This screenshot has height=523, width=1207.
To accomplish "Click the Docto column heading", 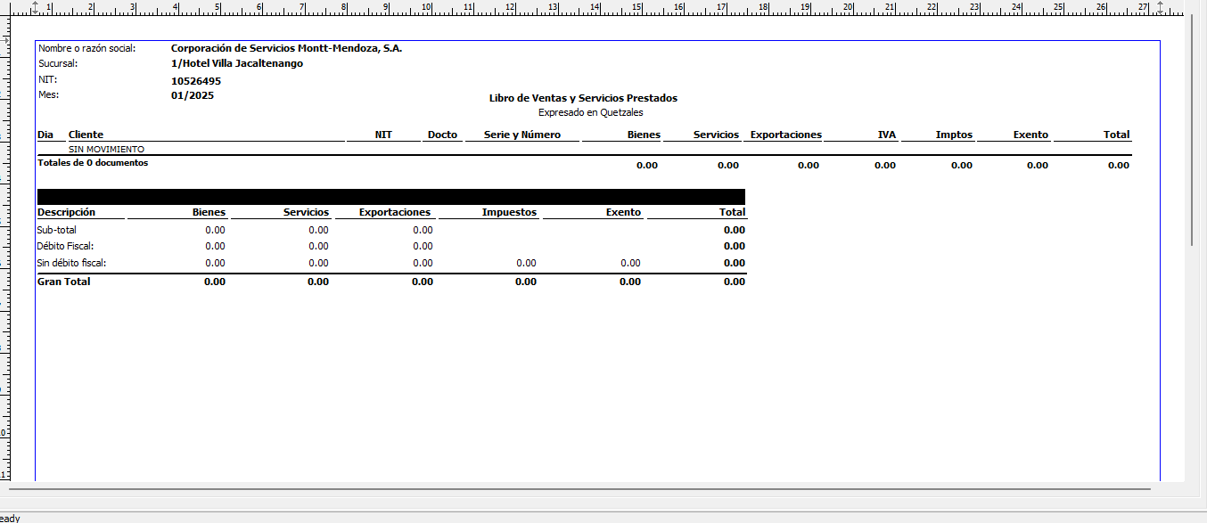I will click(x=442, y=135).
